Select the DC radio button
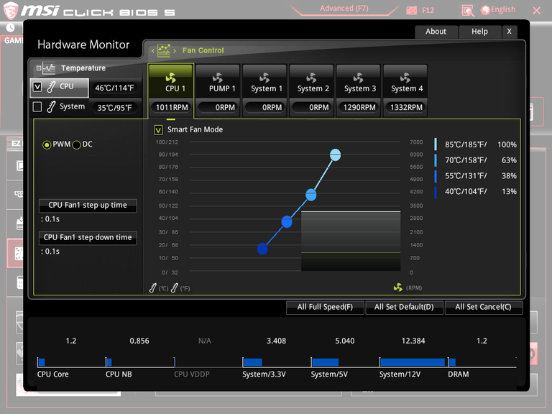Viewport: 552px width, 414px height. coord(76,144)
